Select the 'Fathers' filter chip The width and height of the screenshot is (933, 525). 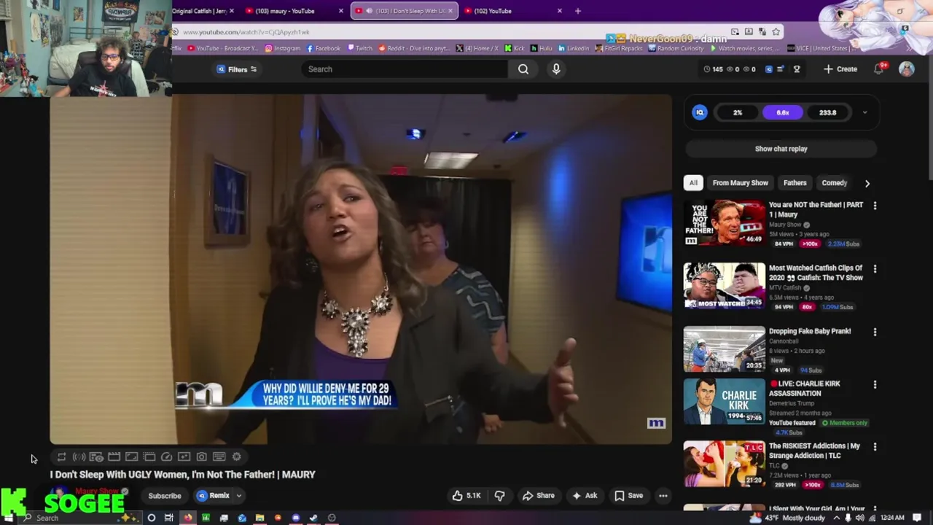pyautogui.click(x=795, y=183)
